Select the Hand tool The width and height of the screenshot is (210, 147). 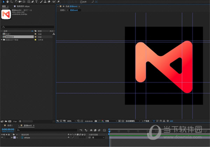[x=7, y=2]
